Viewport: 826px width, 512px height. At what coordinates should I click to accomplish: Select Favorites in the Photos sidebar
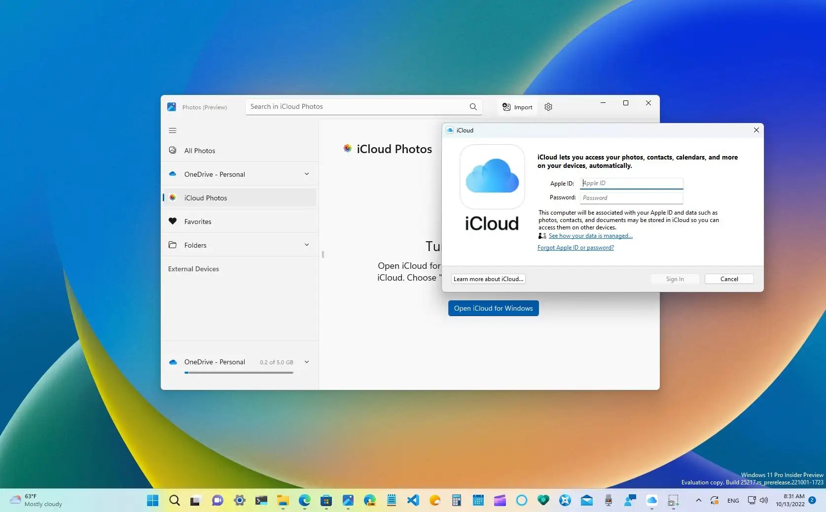point(197,221)
